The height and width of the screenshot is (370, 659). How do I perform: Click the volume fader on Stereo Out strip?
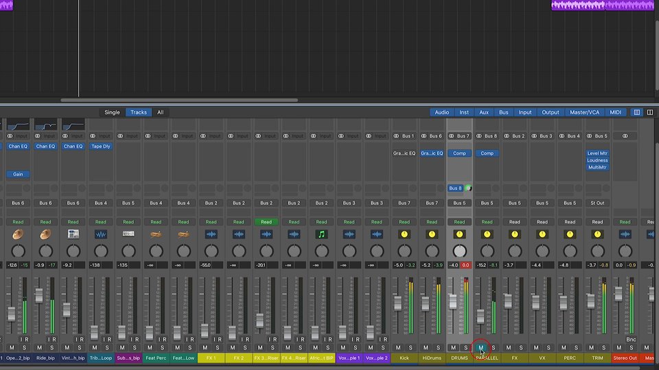(618, 294)
